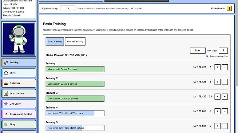Open the Dimensional Rewind sidebar section
Image resolution: width=238 pixels, height=133 pixels.
point(19,114)
